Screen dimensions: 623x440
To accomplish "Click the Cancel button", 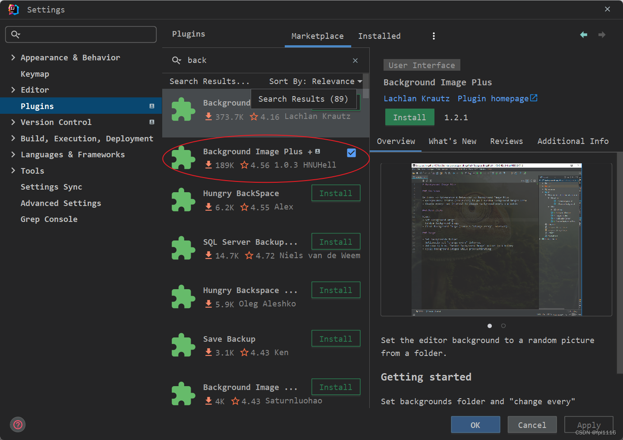I will (532, 425).
